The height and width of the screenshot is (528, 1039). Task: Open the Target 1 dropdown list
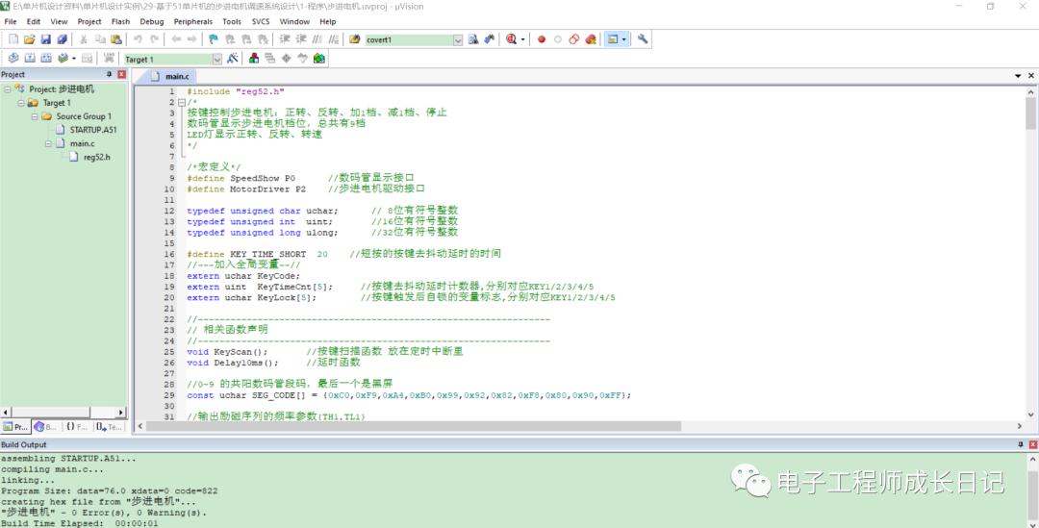(216, 60)
